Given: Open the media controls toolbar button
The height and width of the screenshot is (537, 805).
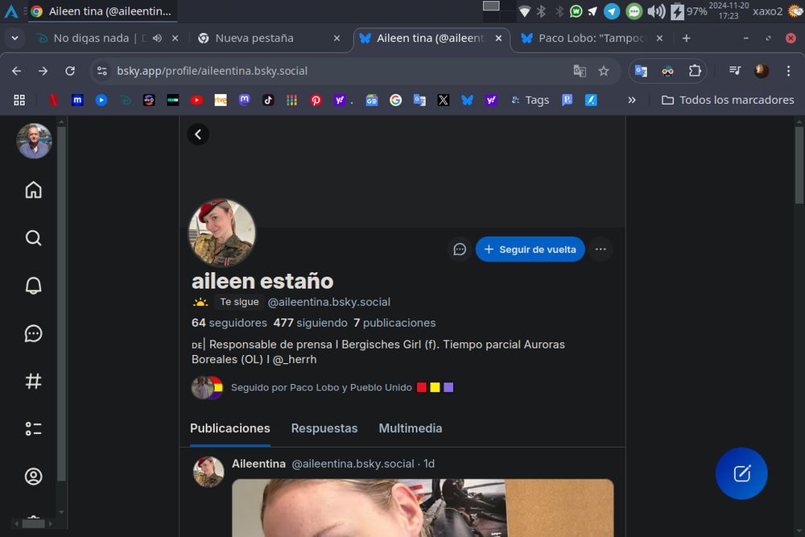Looking at the screenshot, I should tap(735, 71).
